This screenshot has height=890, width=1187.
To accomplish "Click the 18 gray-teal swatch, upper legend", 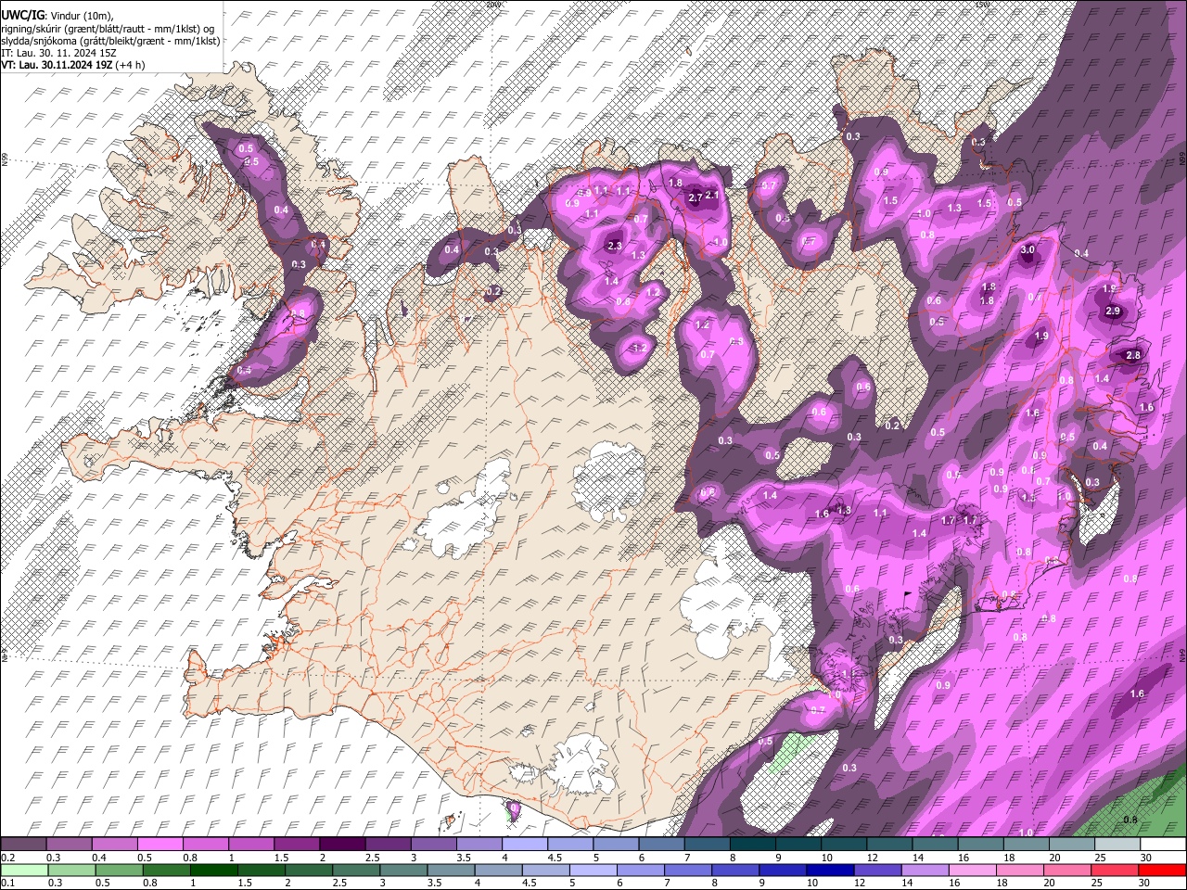I will pos(1026,844).
